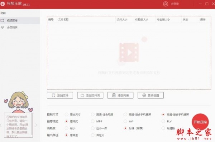Click the drop area hint text

click(x=129, y=73)
